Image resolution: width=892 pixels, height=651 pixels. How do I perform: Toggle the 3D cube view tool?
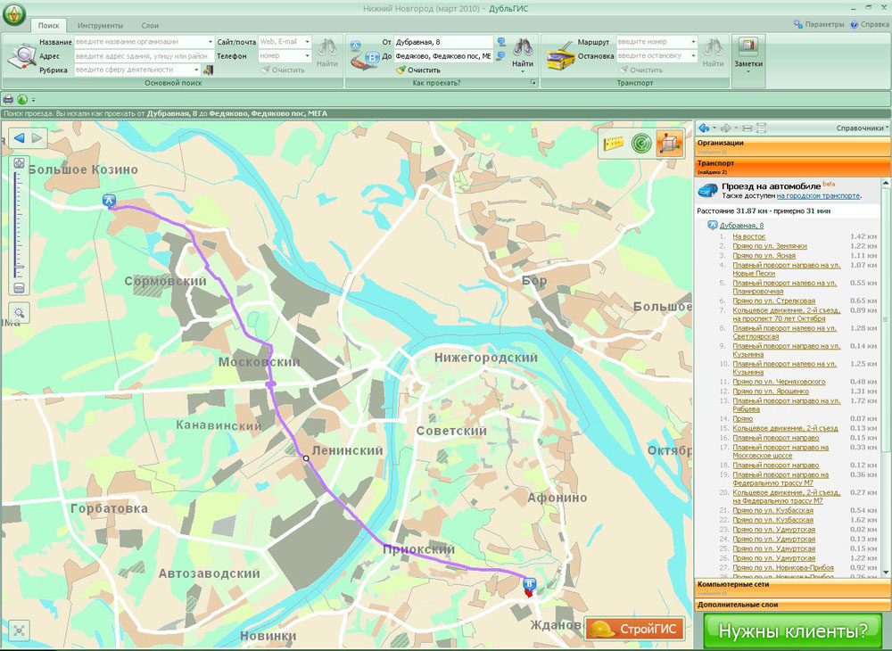[x=670, y=143]
